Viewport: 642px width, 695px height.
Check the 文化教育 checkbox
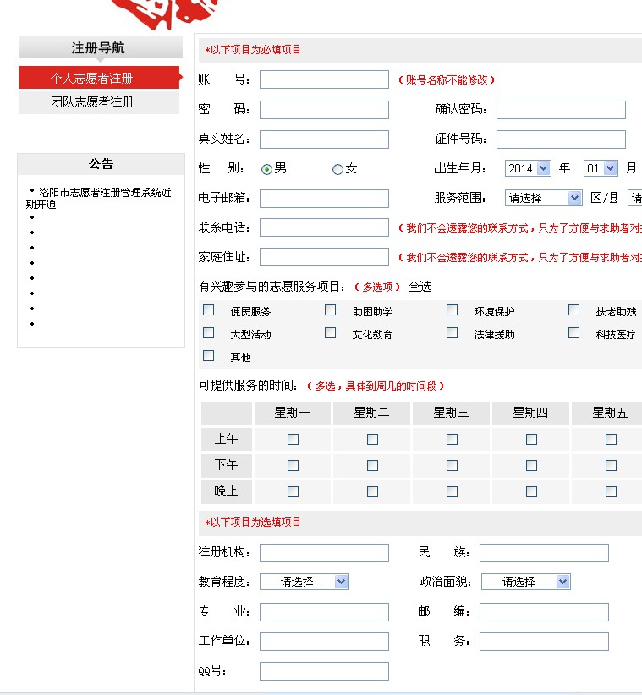[331, 333]
